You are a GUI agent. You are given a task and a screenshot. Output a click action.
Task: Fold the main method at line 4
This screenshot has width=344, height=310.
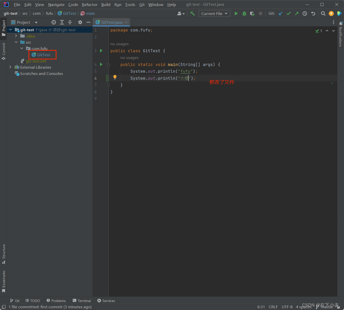[x=108, y=65]
